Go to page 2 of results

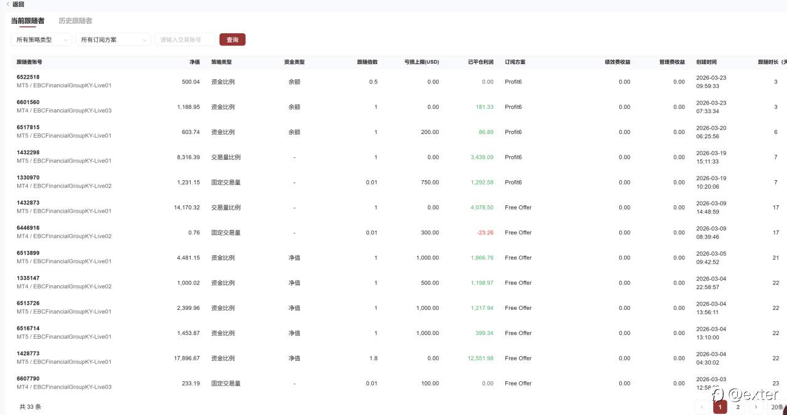point(738,407)
